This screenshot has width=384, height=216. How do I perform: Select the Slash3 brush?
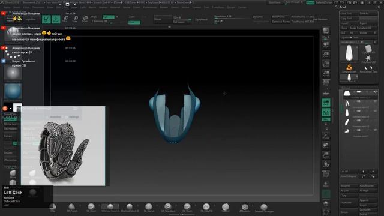point(226,208)
